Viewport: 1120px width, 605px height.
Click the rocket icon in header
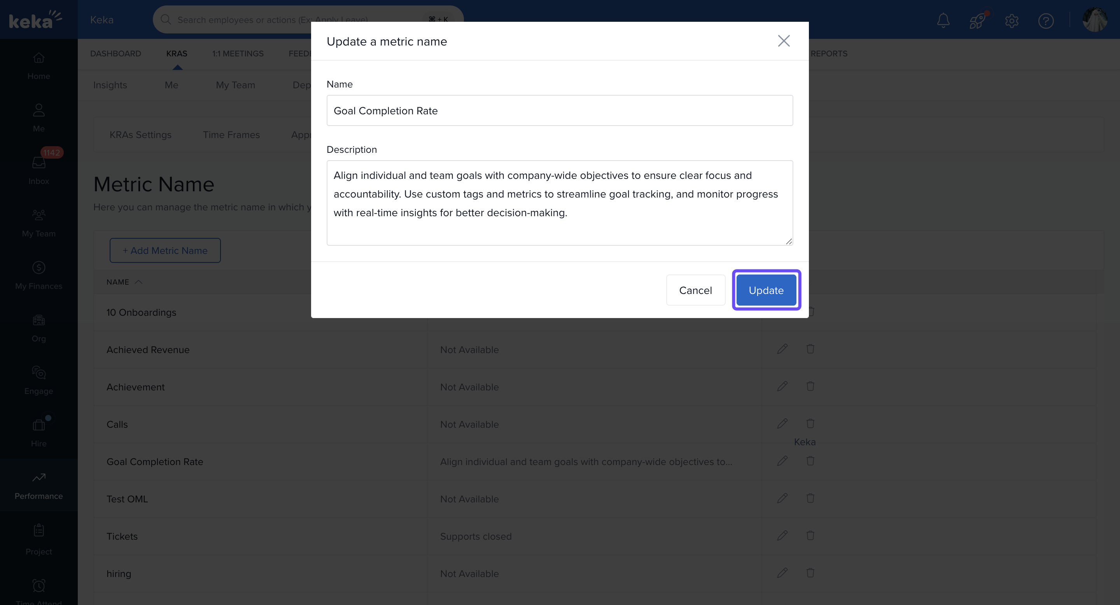[977, 21]
